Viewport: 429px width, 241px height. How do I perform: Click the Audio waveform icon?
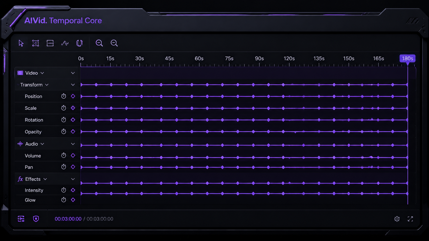tap(20, 144)
